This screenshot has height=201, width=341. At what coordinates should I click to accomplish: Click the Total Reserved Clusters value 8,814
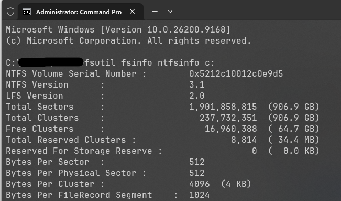[x=244, y=140]
